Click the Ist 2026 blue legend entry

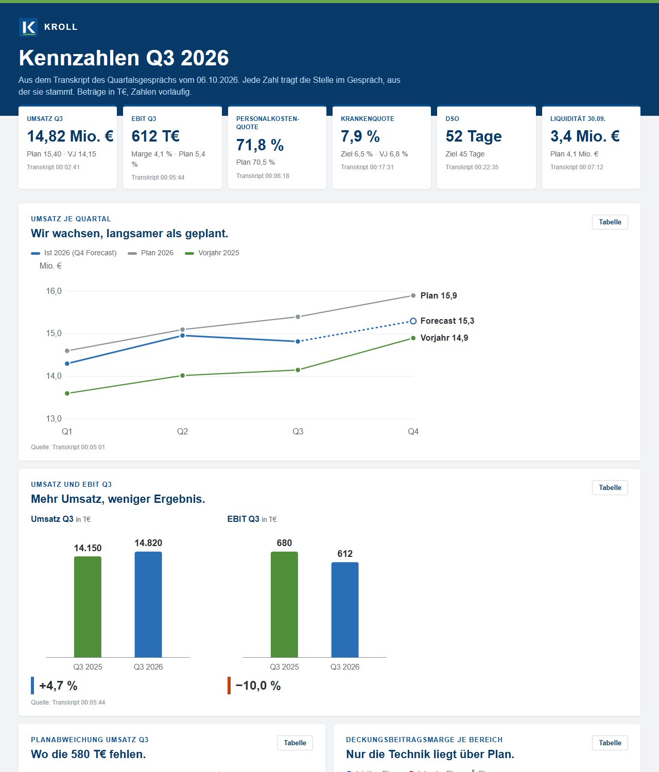[x=74, y=253]
